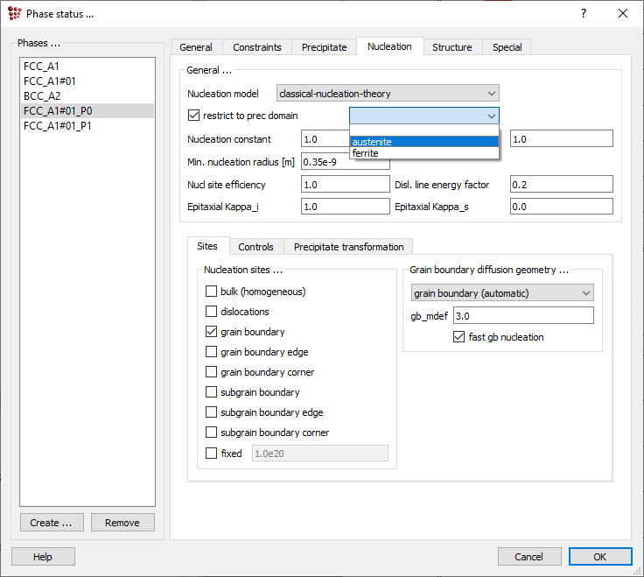
Task: Enable the bulk (homogeneous) nucleation site
Action: coord(211,292)
